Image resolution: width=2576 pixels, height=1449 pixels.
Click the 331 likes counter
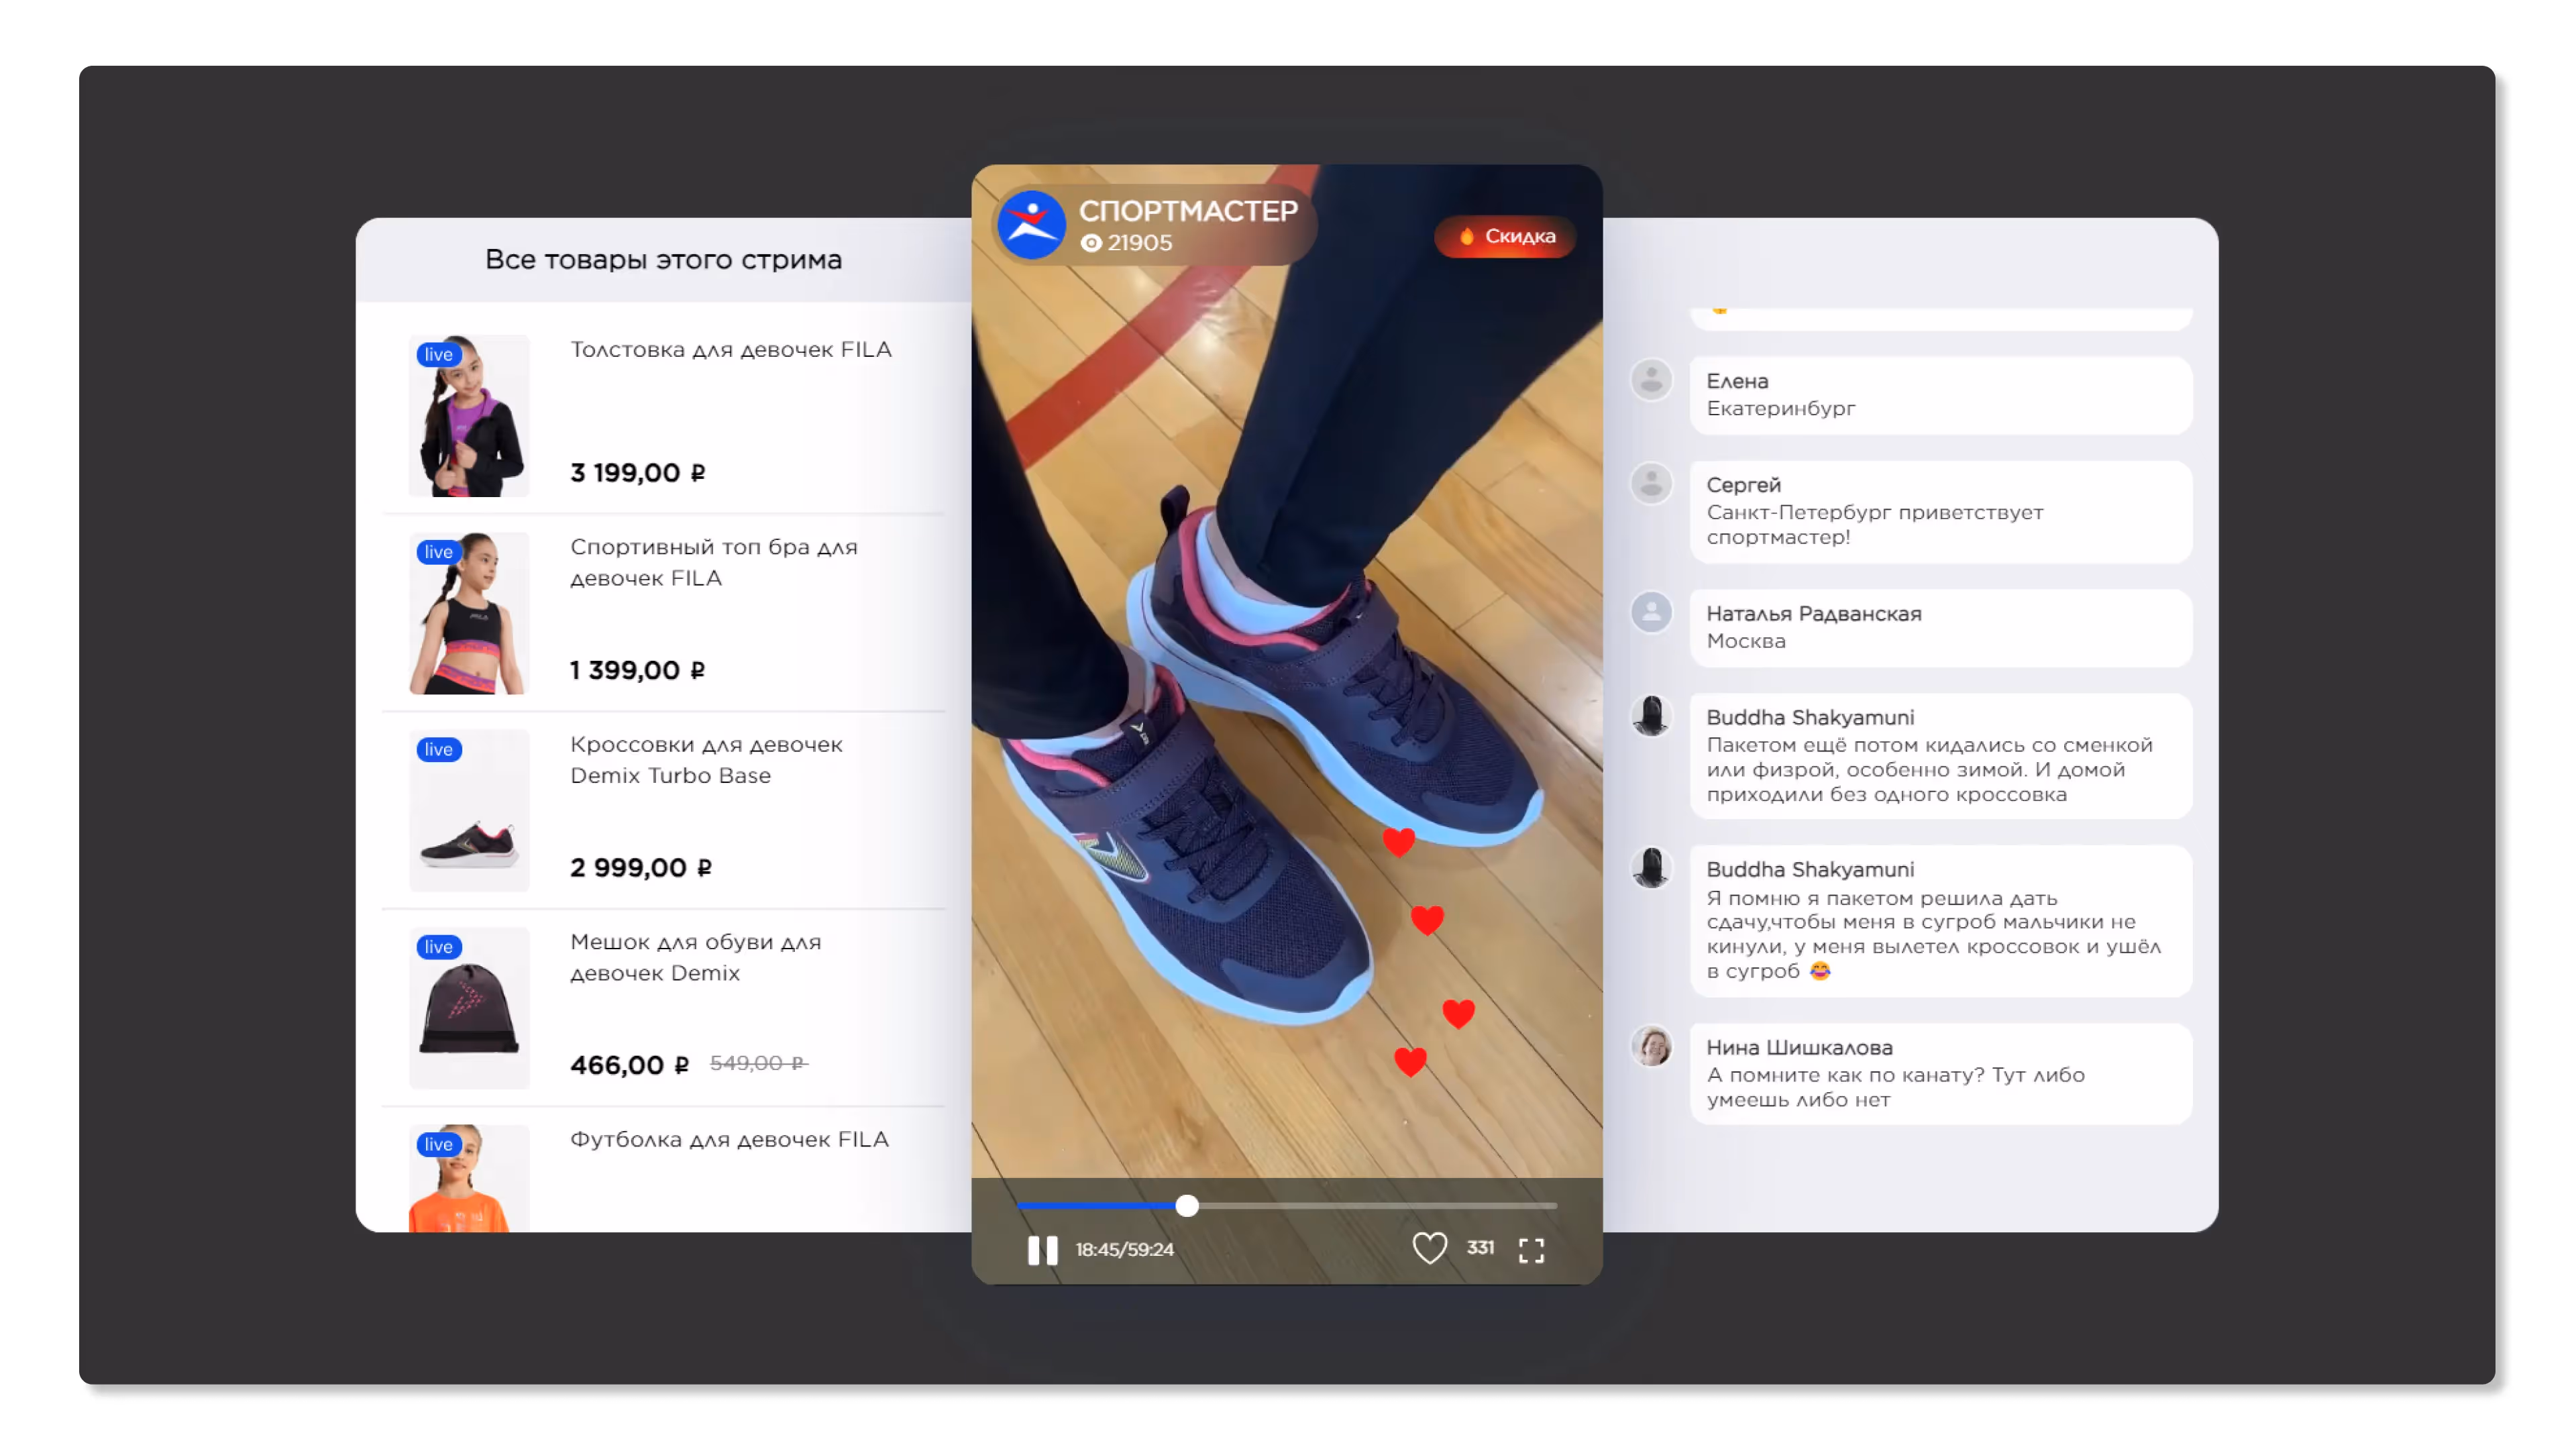pyautogui.click(x=1480, y=1248)
